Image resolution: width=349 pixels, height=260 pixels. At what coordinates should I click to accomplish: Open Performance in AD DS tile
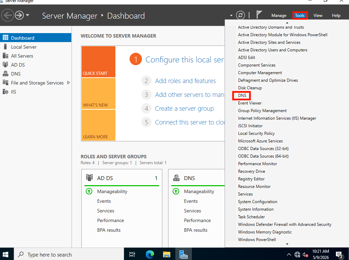coord(110,220)
